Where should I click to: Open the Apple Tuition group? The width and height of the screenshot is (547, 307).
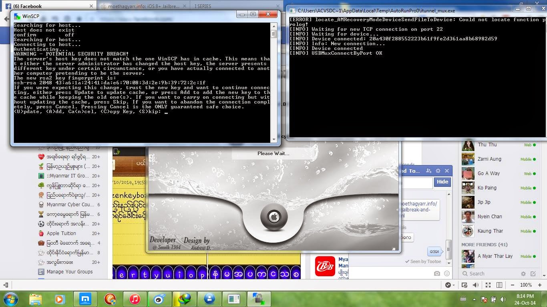(x=69, y=233)
